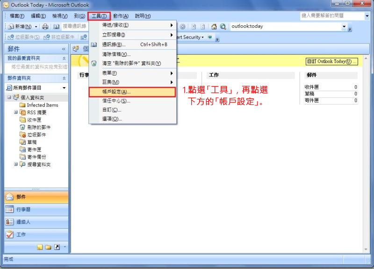
Task: Open the 動作(A) menu
Action: point(121,16)
